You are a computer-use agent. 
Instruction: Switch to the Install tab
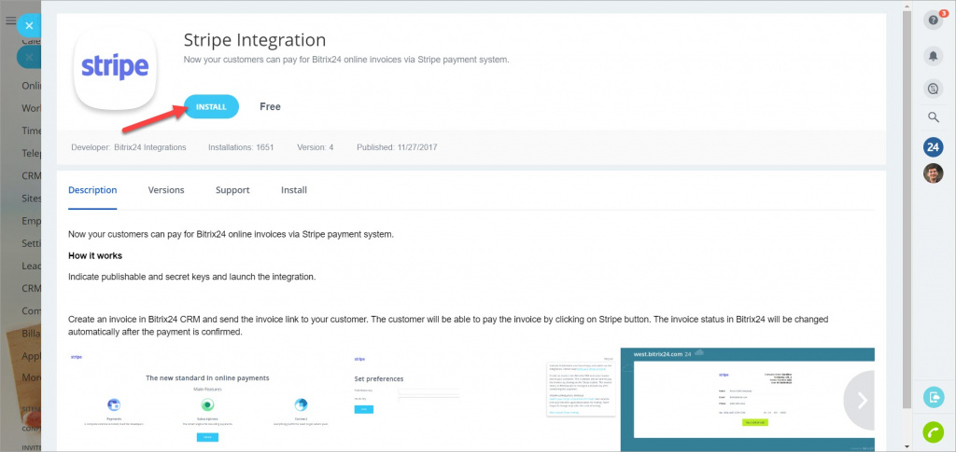(294, 190)
